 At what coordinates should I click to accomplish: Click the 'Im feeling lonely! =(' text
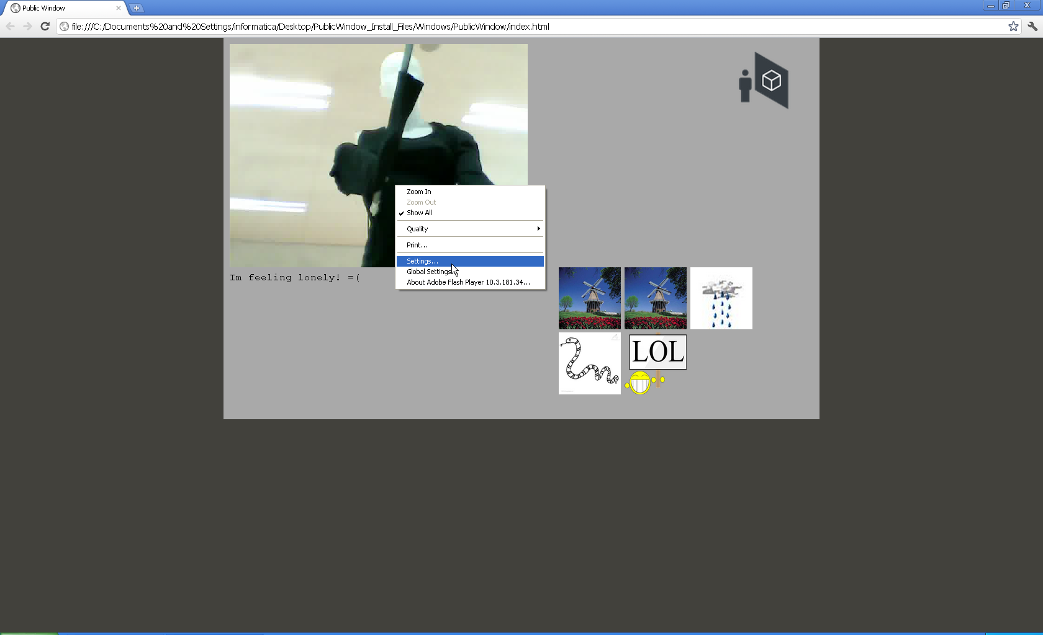(x=295, y=277)
